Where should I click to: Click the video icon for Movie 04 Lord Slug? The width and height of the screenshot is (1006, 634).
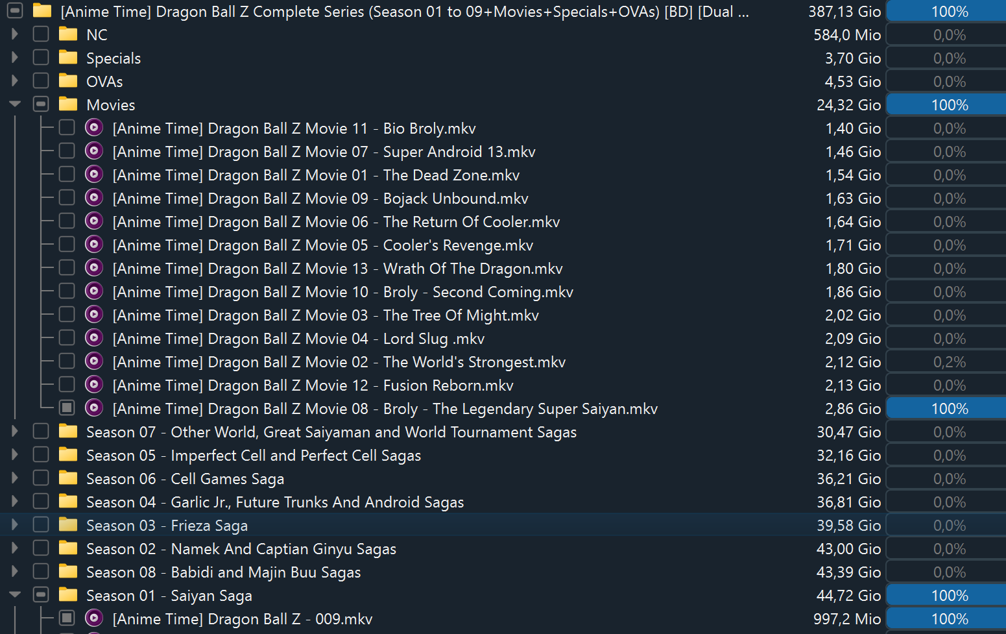(x=94, y=338)
